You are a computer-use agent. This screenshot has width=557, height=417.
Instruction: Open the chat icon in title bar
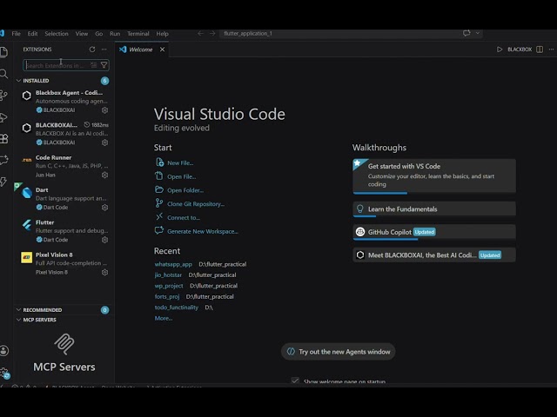(x=466, y=33)
